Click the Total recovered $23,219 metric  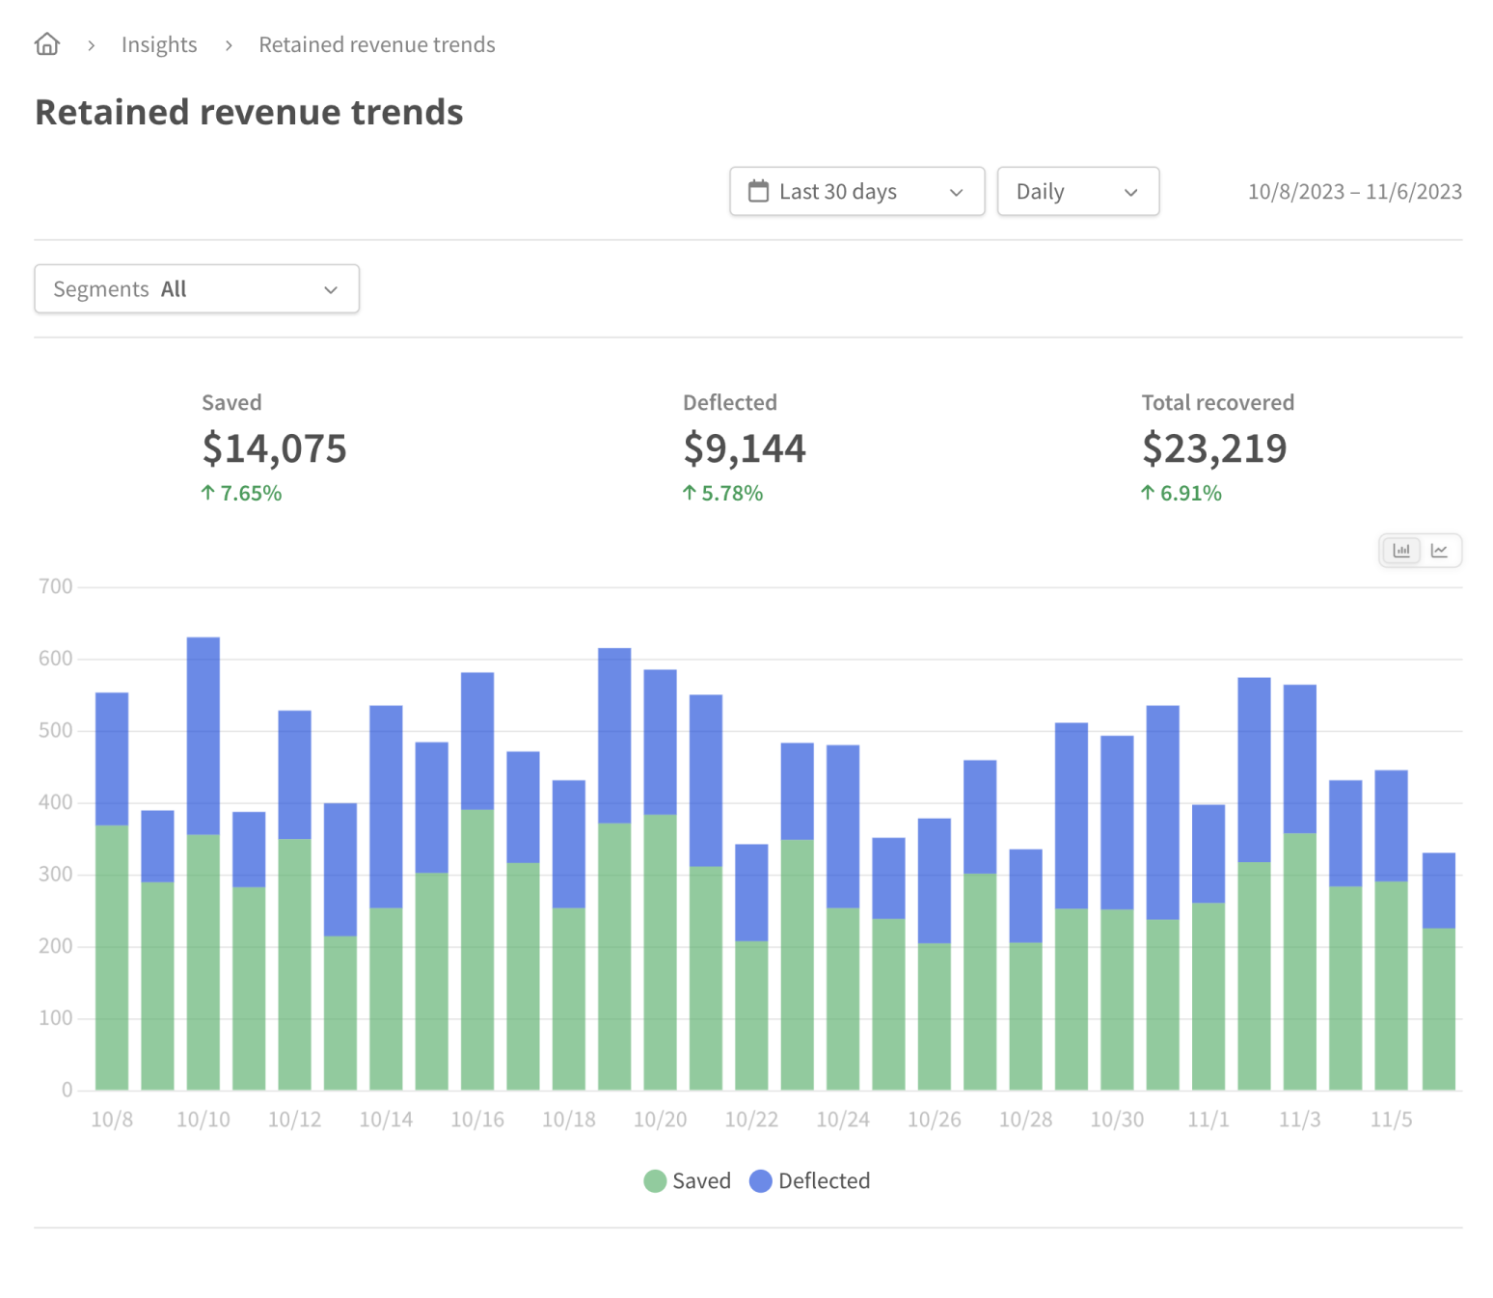point(1214,446)
